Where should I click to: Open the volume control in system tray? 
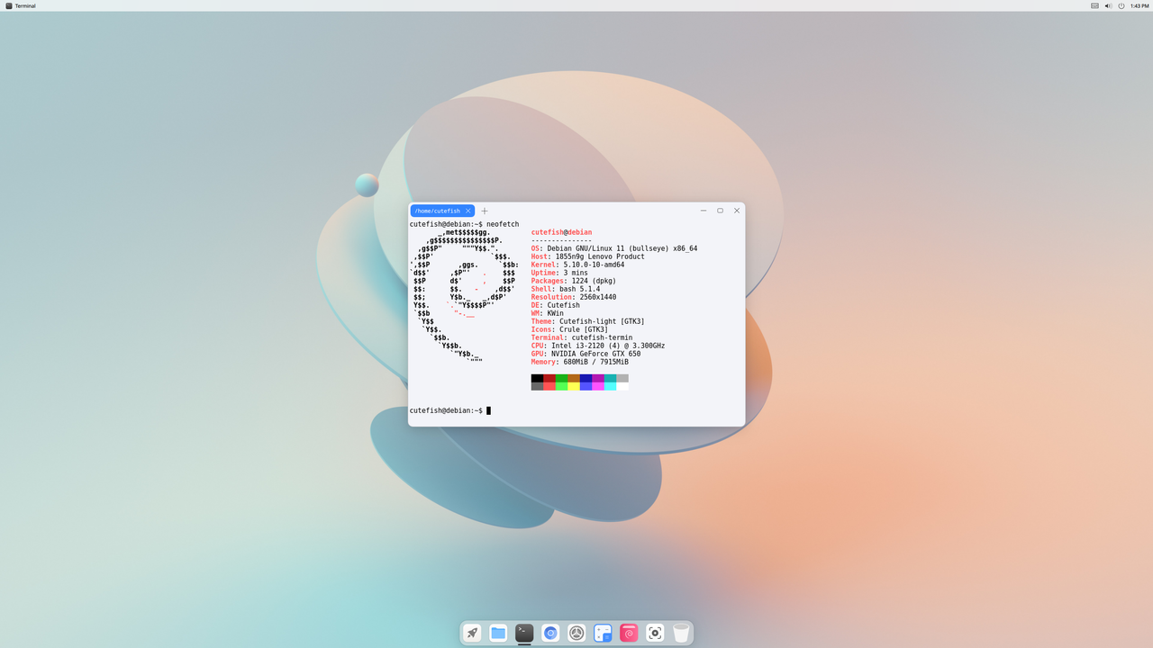click(x=1108, y=5)
